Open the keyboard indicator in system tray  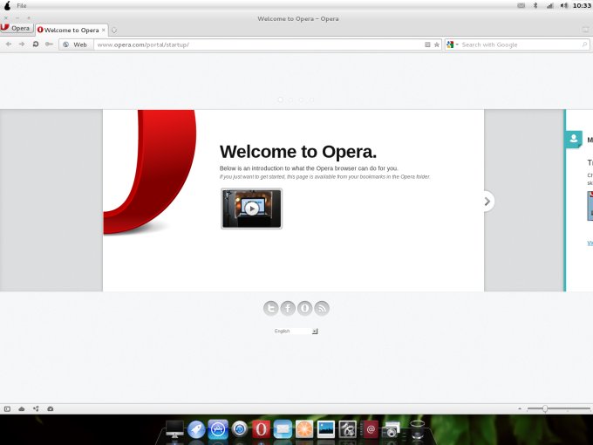click(x=521, y=5)
